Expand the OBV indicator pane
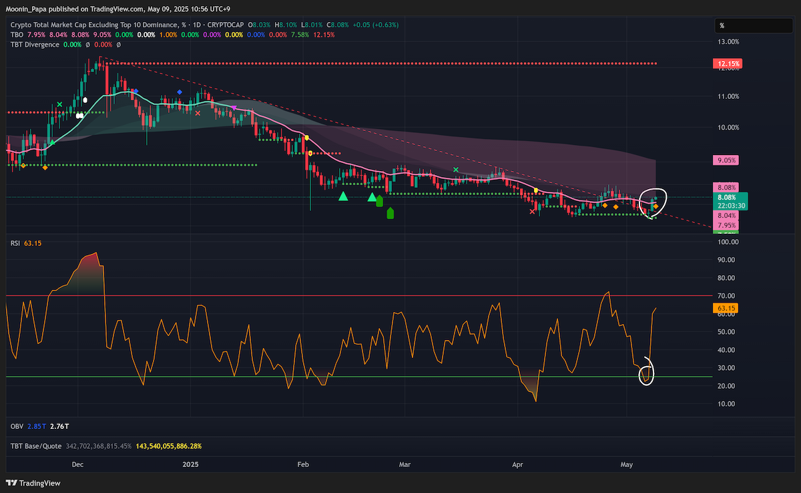801x493 pixels. pos(17,426)
